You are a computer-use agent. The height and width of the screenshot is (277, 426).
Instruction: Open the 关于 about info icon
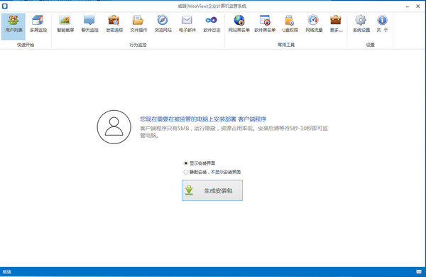tap(382, 24)
